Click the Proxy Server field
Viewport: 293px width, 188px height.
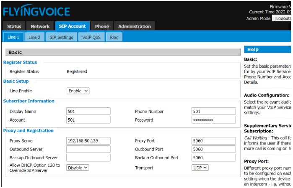click(x=88, y=141)
